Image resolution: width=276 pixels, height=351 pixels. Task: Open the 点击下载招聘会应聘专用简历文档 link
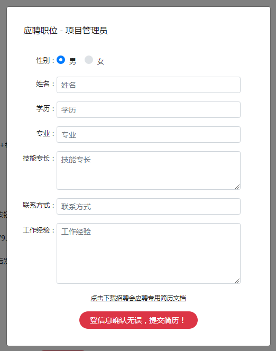point(138,298)
